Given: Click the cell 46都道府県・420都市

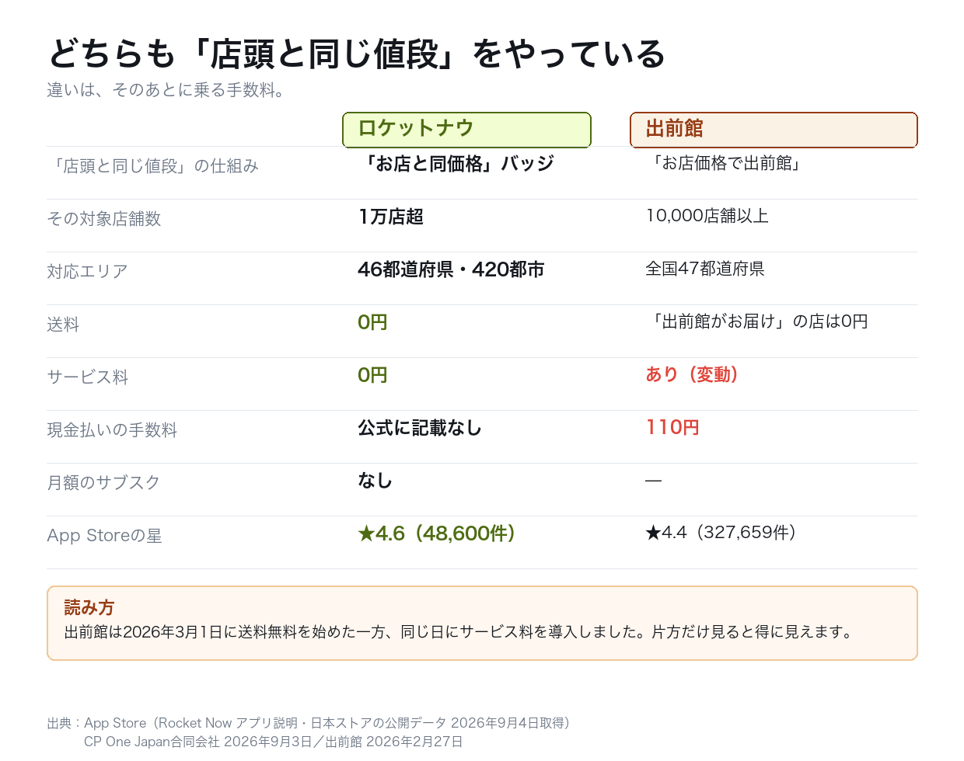Looking at the screenshot, I should (451, 269).
